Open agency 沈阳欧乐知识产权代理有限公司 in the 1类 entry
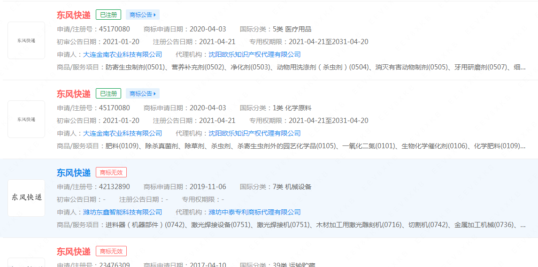This screenshot has height=267, width=538. (x=254, y=133)
